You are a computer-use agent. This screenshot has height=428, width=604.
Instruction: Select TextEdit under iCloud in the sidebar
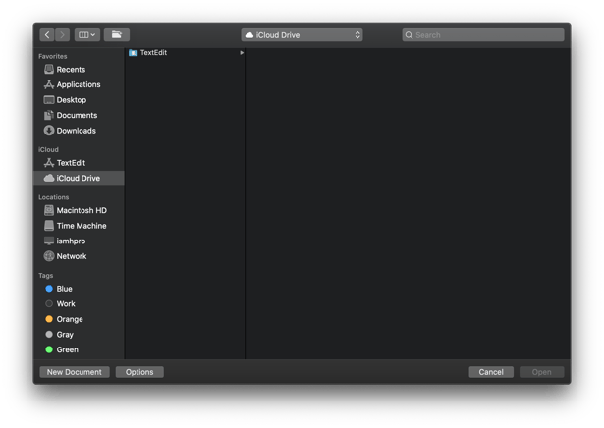coord(79,163)
